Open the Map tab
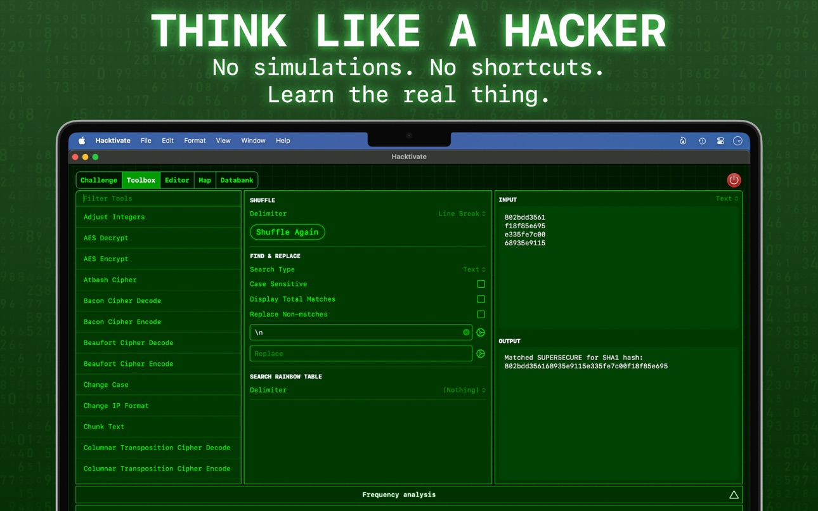 (205, 180)
